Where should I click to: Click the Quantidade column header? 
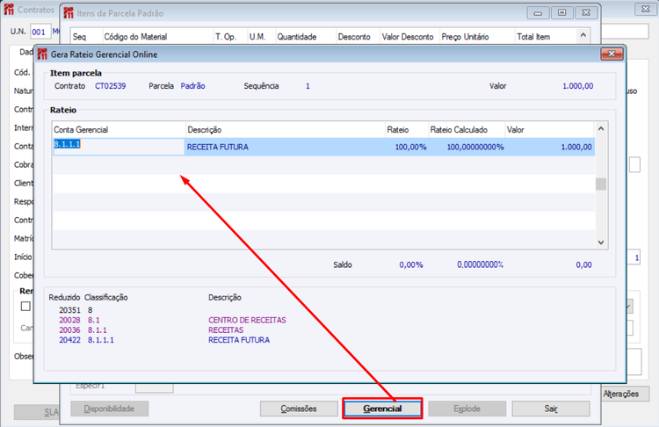(x=306, y=37)
